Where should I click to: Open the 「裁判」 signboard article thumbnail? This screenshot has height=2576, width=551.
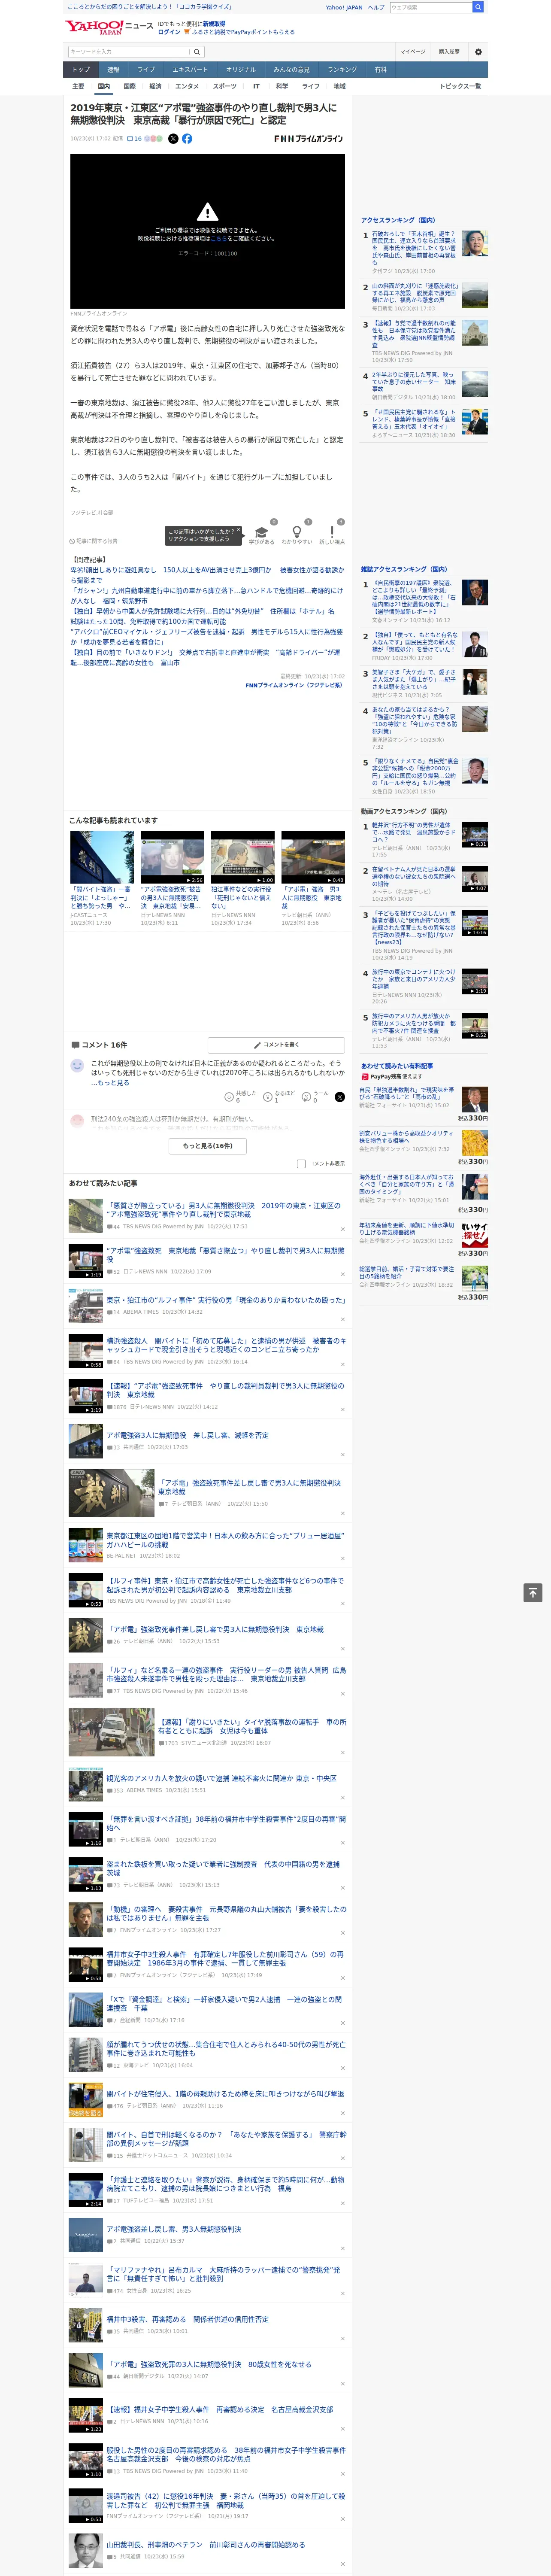coord(111,1493)
